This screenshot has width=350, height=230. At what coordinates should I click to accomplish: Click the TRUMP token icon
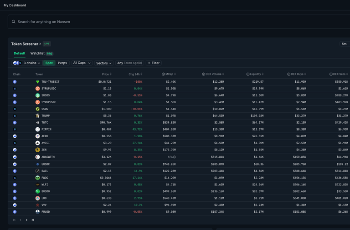(37, 116)
